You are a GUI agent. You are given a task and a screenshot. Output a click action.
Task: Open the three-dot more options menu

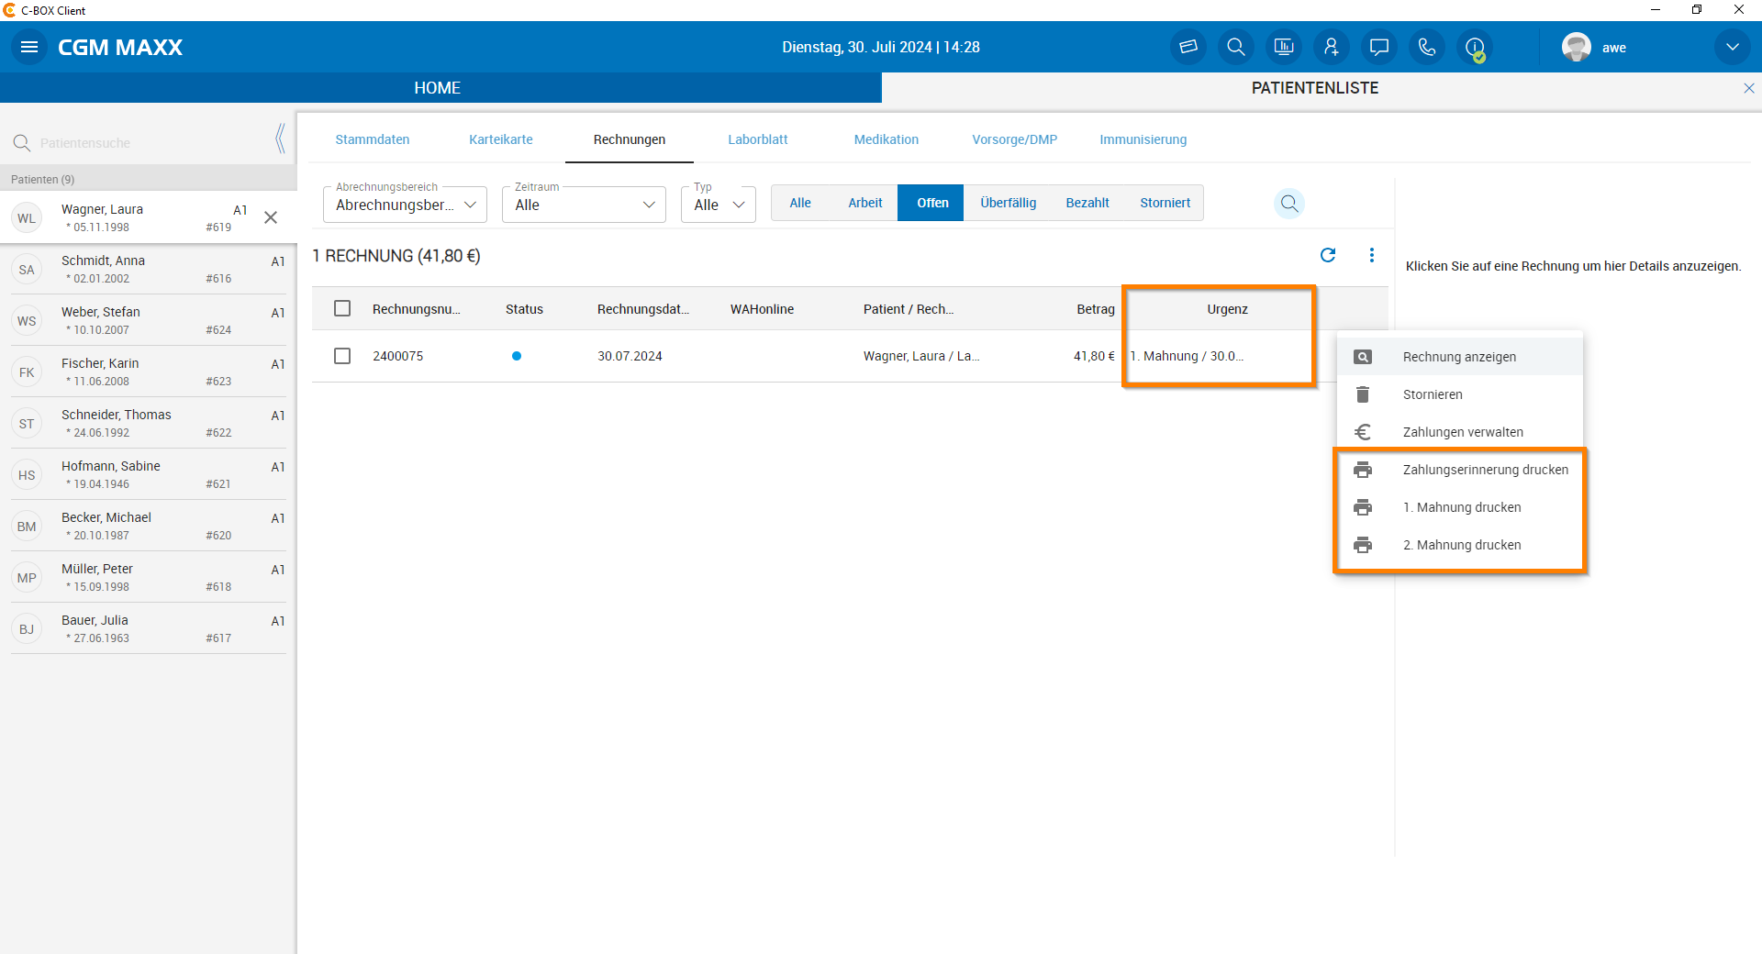(1372, 255)
